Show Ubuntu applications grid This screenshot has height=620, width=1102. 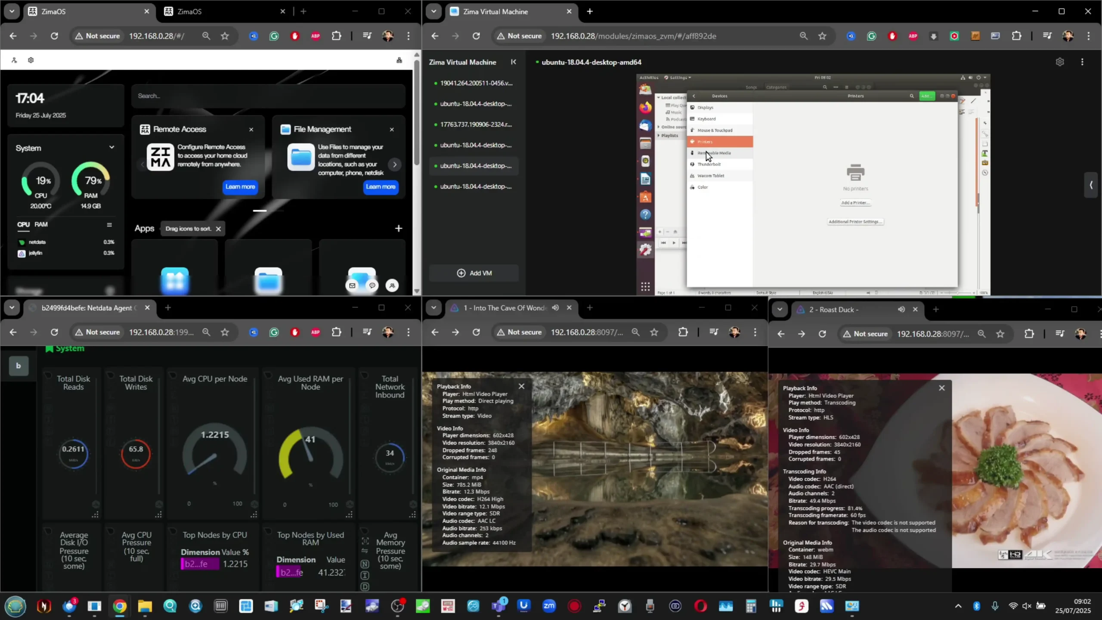[x=645, y=287]
